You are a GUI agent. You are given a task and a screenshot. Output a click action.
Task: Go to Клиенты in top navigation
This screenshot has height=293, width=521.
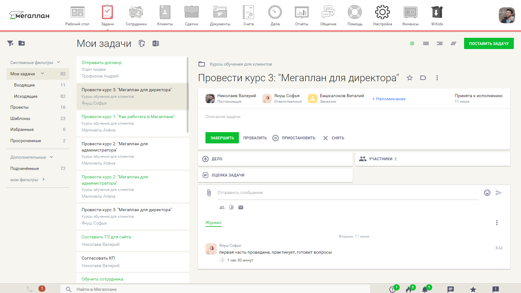tap(165, 16)
